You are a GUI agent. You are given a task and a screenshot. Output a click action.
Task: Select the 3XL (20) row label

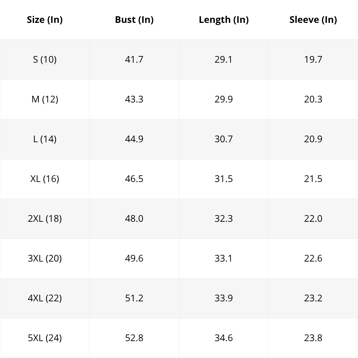coord(45,259)
